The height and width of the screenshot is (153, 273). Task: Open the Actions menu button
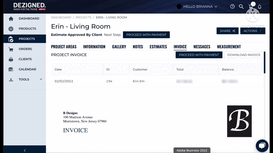pos(253,31)
